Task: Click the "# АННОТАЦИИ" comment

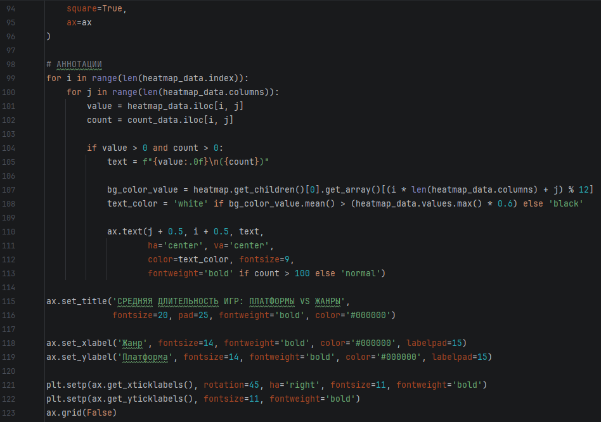Action: click(x=74, y=64)
